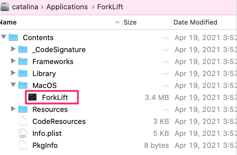
Task: Click the catalina disk drive icon
Action: click(x=5, y=7)
